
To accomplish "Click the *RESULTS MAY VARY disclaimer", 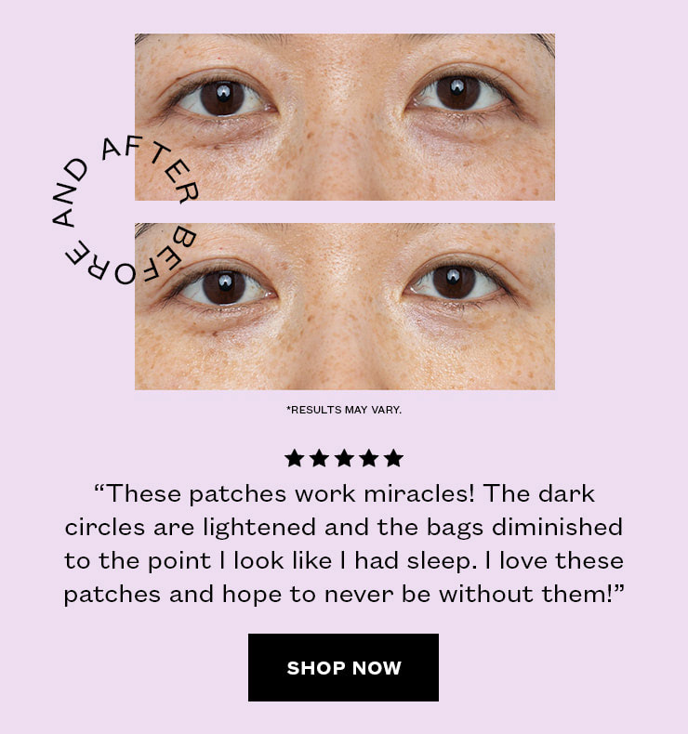I will tap(344, 410).
